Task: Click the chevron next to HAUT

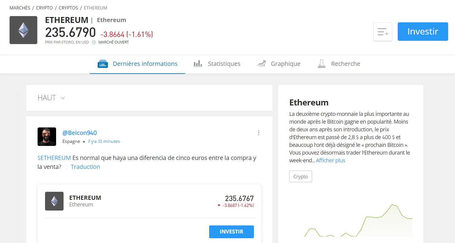Action: pyautogui.click(x=63, y=98)
